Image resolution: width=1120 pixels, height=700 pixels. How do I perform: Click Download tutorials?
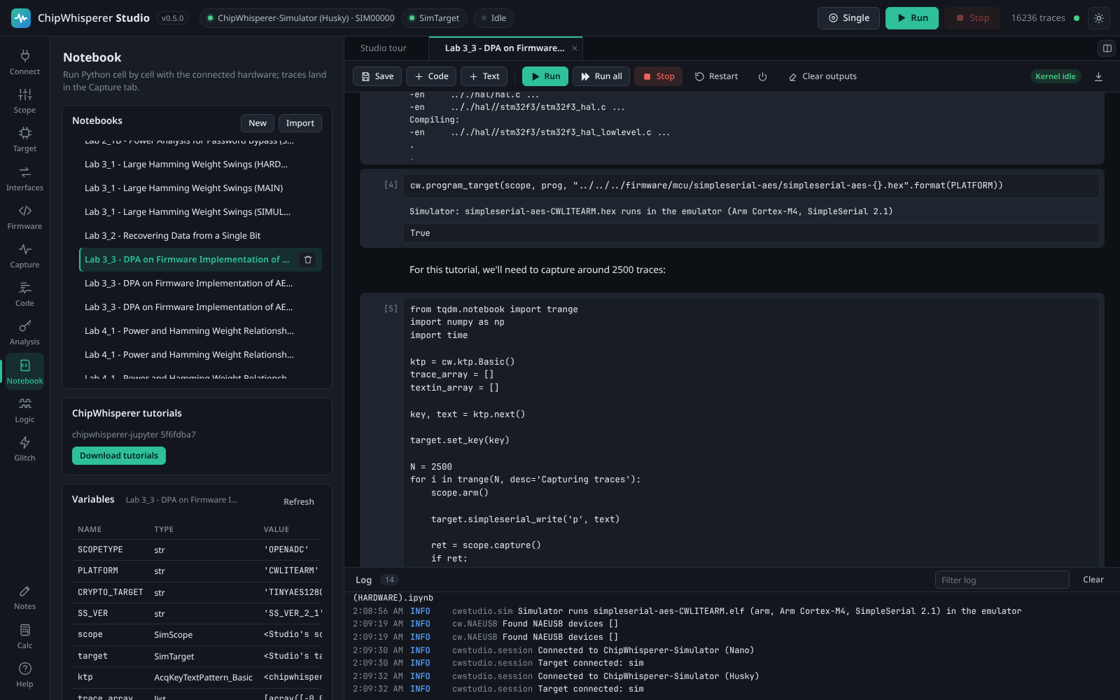pyautogui.click(x=119, y=456)
